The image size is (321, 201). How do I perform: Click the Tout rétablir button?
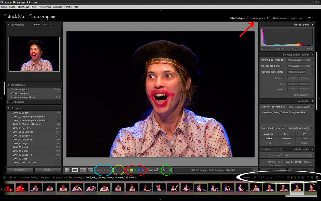coord(301,95)
